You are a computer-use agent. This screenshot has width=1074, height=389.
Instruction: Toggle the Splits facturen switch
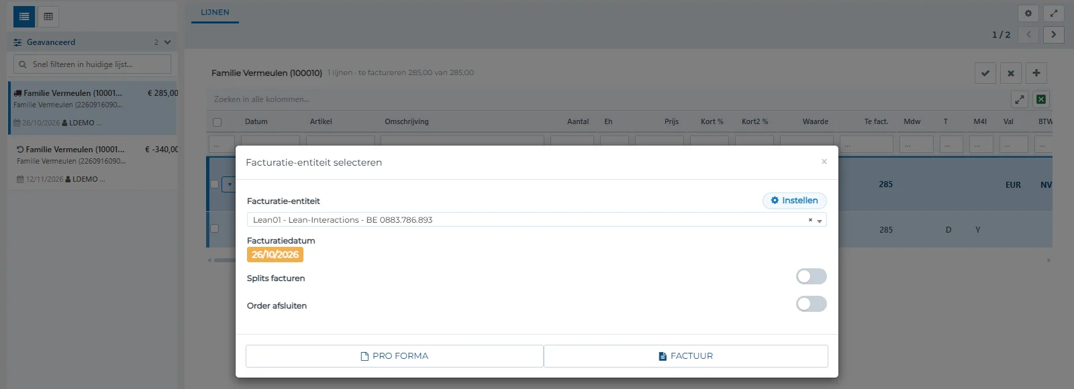tap(811, 276)
